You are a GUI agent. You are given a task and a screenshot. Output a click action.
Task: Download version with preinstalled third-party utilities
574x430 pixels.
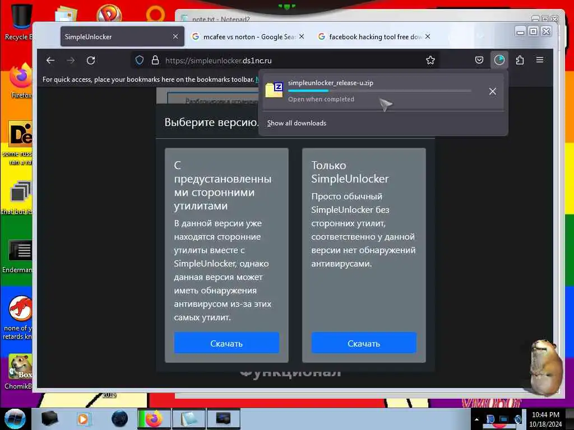coord(226,343)
